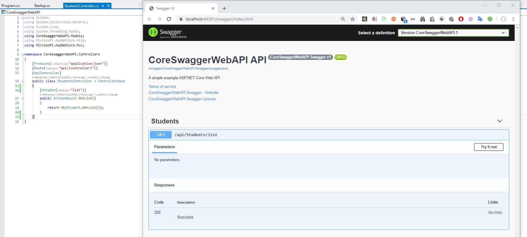Open the swagger.json definition link
The height and width of the screenshot is (237, 527).
(x=188, y=69)
